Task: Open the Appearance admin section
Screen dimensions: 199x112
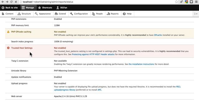Action: point(43,14)
